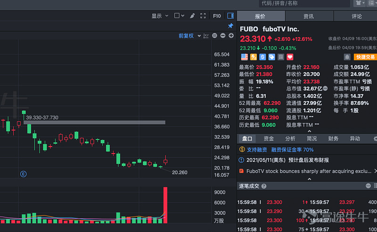This screenshot has height=232, width=377.
Task: Click the blue price tag icon
Action: (272, 57)
